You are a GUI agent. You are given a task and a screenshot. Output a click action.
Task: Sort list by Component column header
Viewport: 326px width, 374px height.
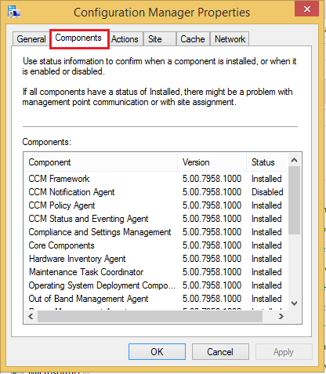point(100,162)
